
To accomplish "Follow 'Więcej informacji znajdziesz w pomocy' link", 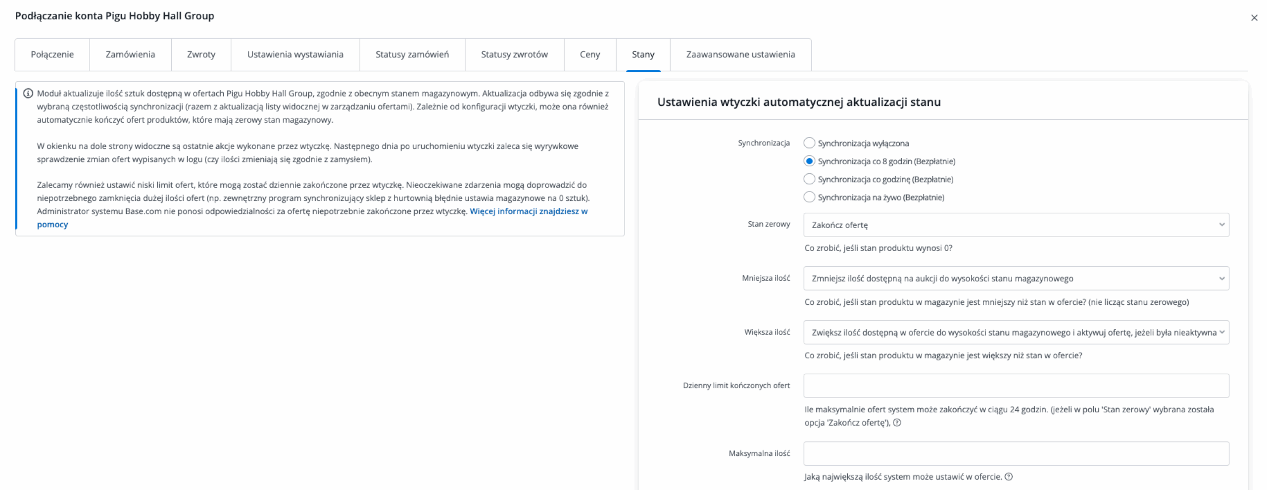I will click(528, 211).
